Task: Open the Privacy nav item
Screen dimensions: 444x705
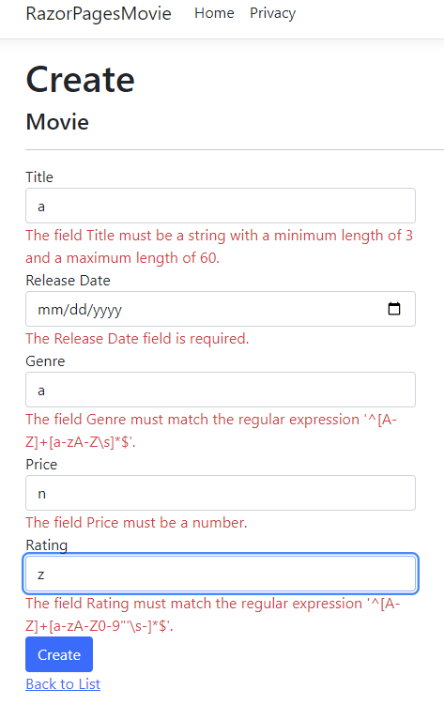Action: pyautogui.click(x=273, y=13)
